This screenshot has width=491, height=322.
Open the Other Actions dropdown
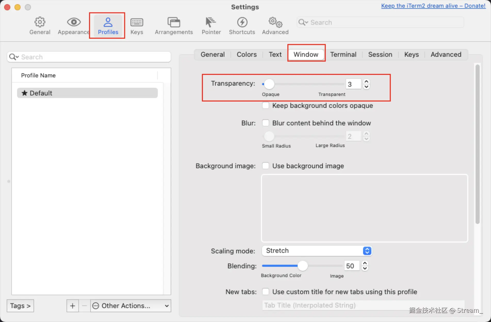pyautogui.click(x=131, y=306)
